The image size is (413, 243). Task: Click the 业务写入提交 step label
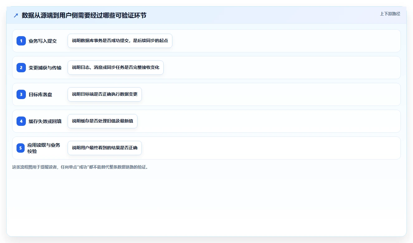(43, 41)
